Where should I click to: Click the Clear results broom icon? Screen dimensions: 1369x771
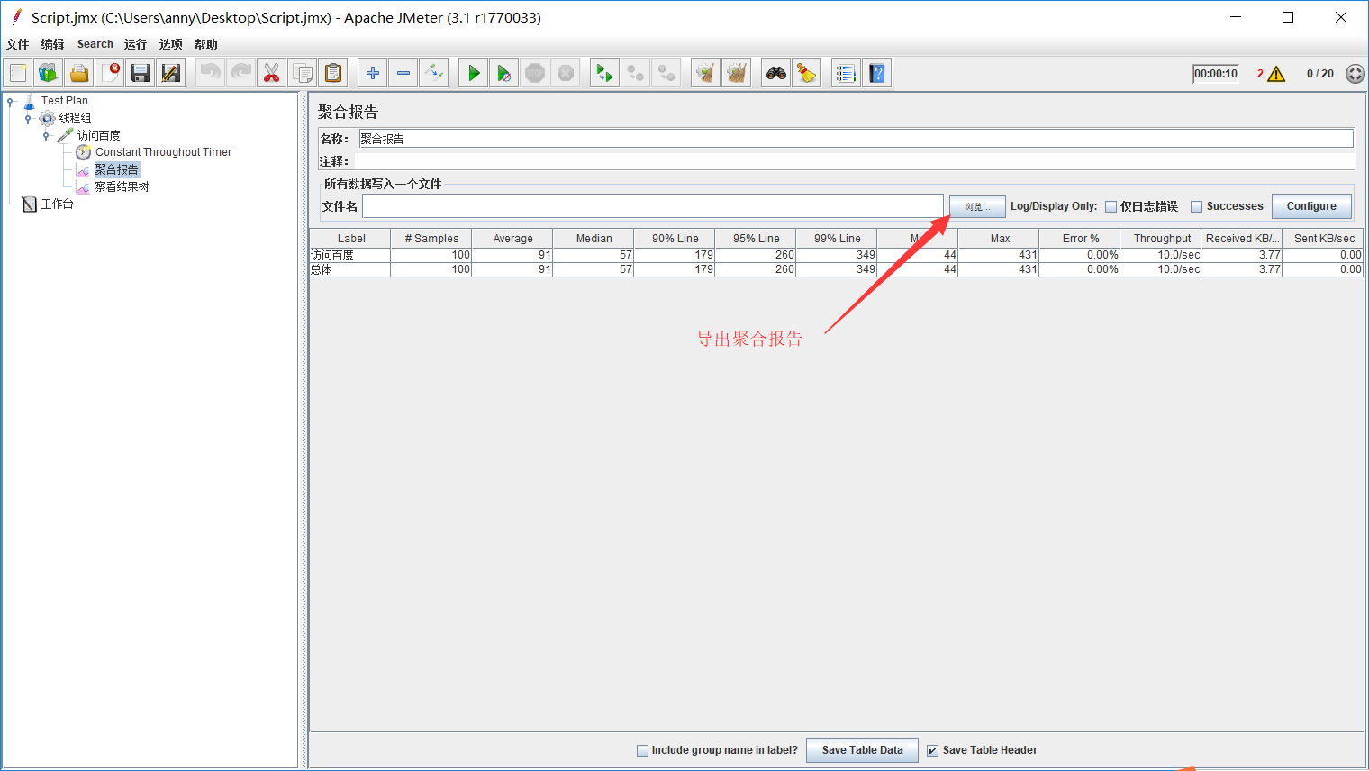pos(705,73)
